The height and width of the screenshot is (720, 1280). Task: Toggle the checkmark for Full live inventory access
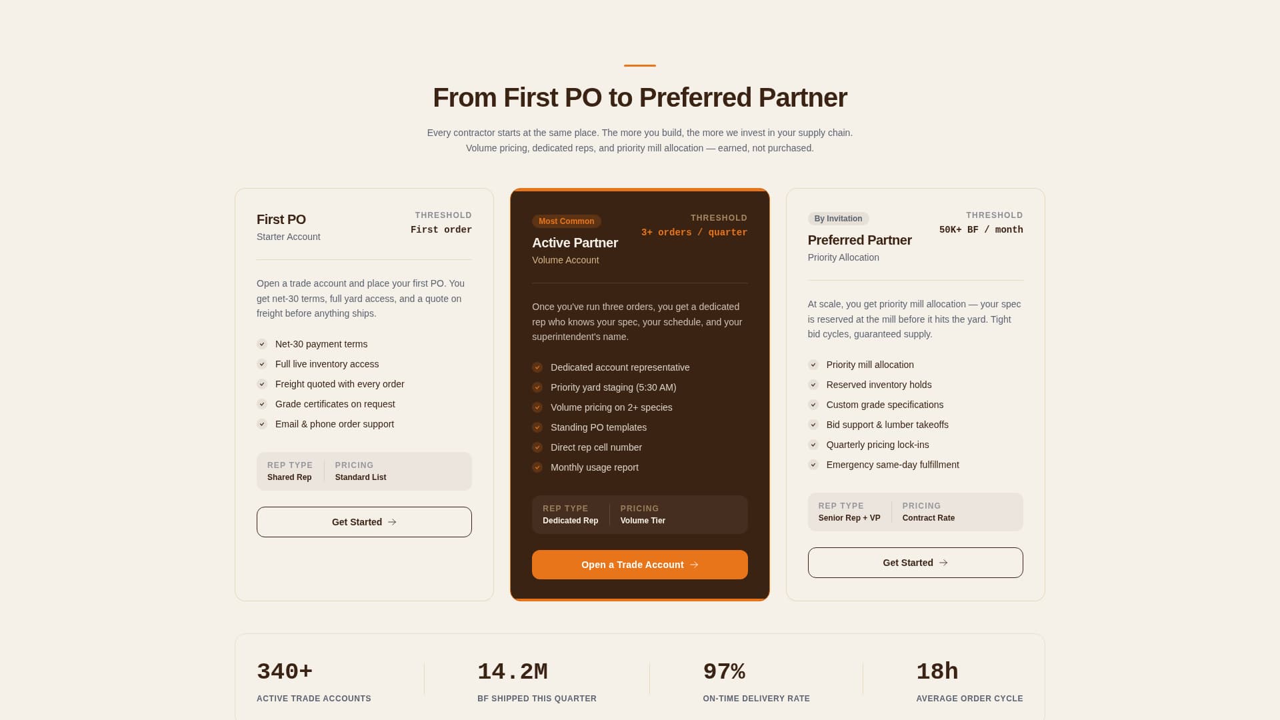pos(261,364)
